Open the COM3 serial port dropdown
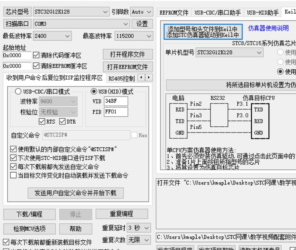The image size is (296, 250). point(81,24)
